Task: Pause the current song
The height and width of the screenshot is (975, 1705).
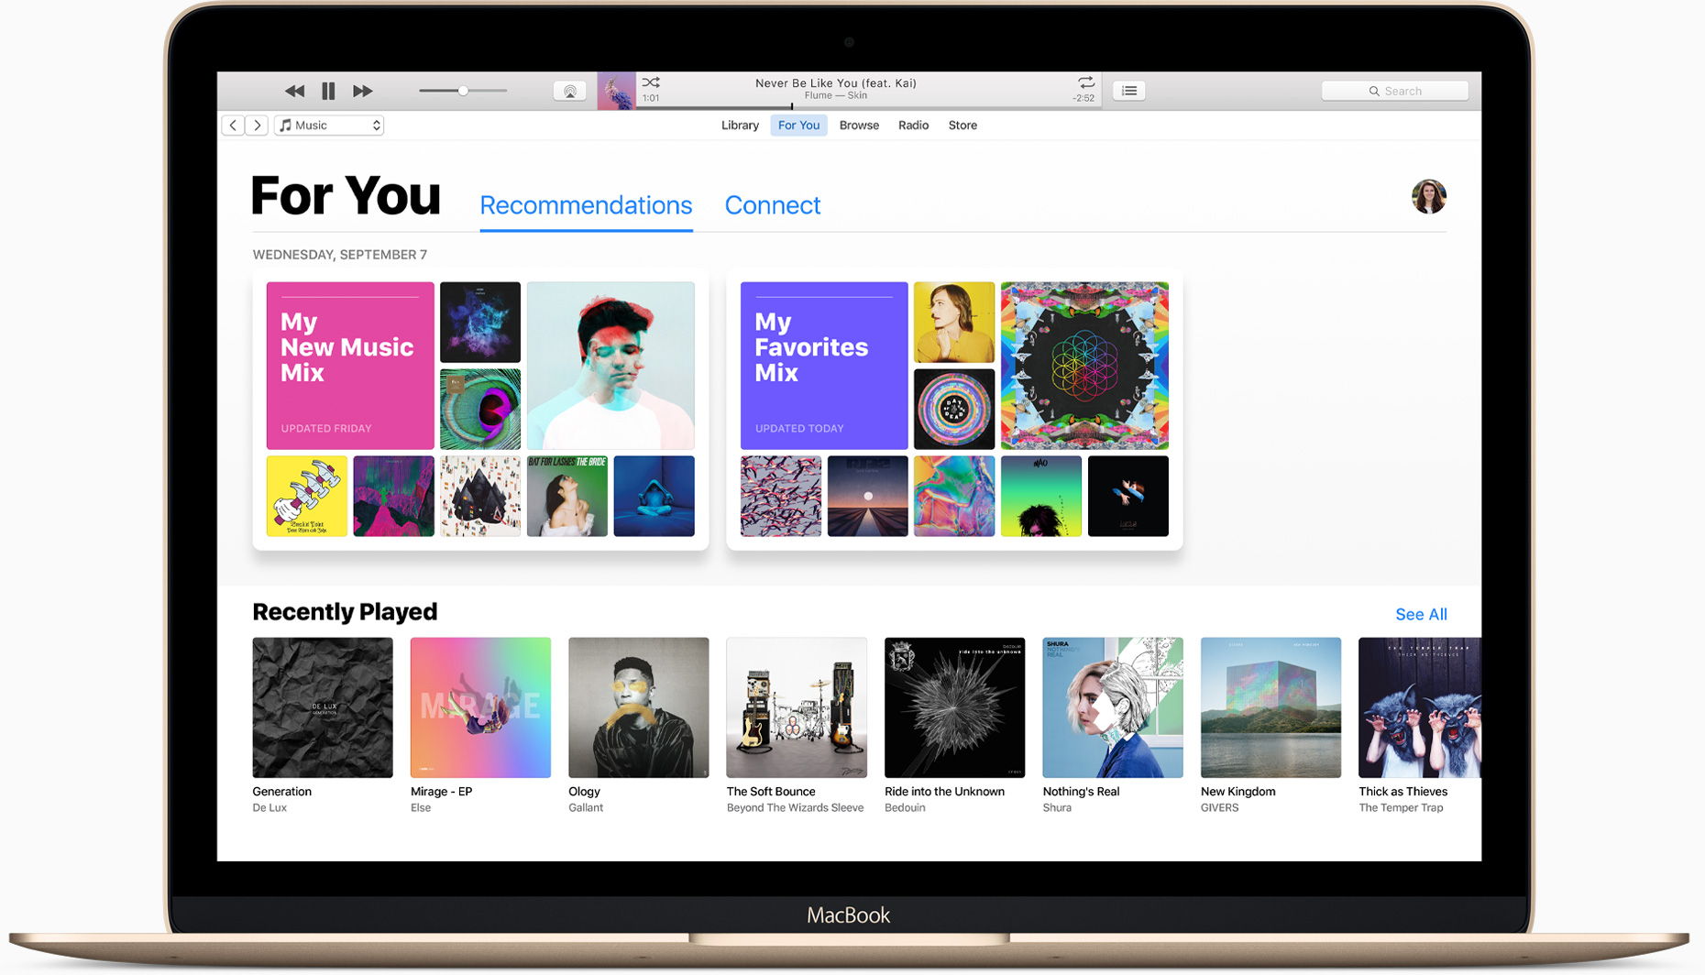Action: click(328, 91)
